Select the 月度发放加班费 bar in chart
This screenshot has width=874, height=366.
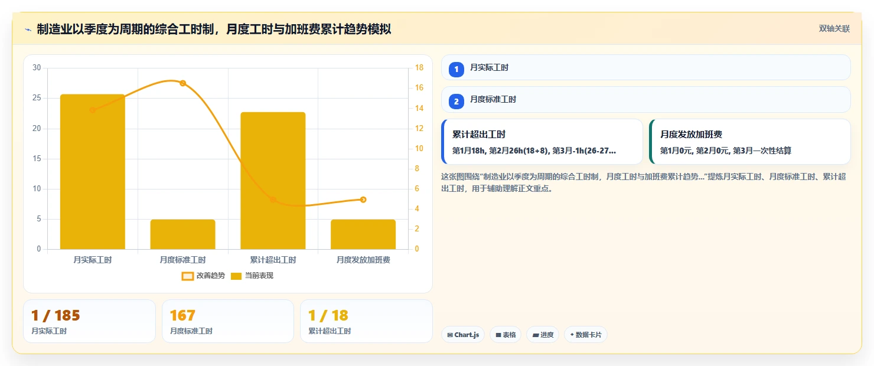click(363, 234)
